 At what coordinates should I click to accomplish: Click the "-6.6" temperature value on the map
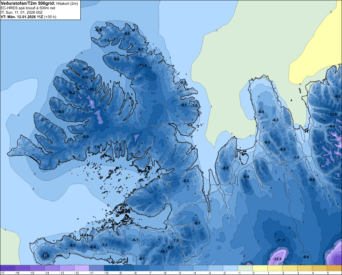pyautogui.click(x=261, y=112)
